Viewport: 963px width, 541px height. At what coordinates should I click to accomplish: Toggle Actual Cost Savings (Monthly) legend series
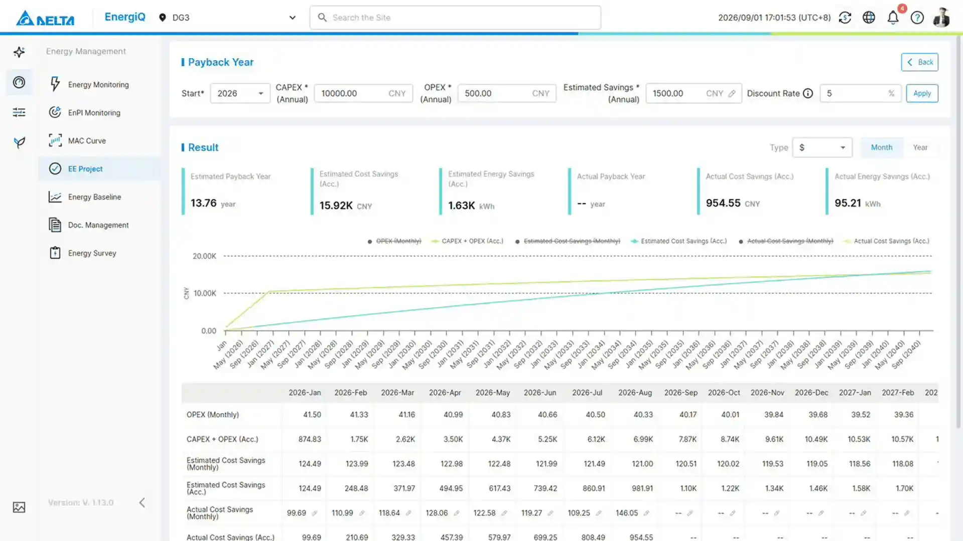coord(785,241)
